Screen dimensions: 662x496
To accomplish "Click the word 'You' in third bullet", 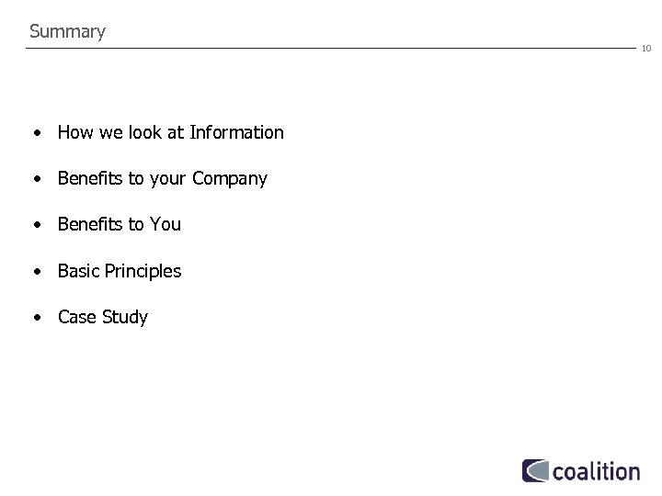I will (x=165, y=224).
